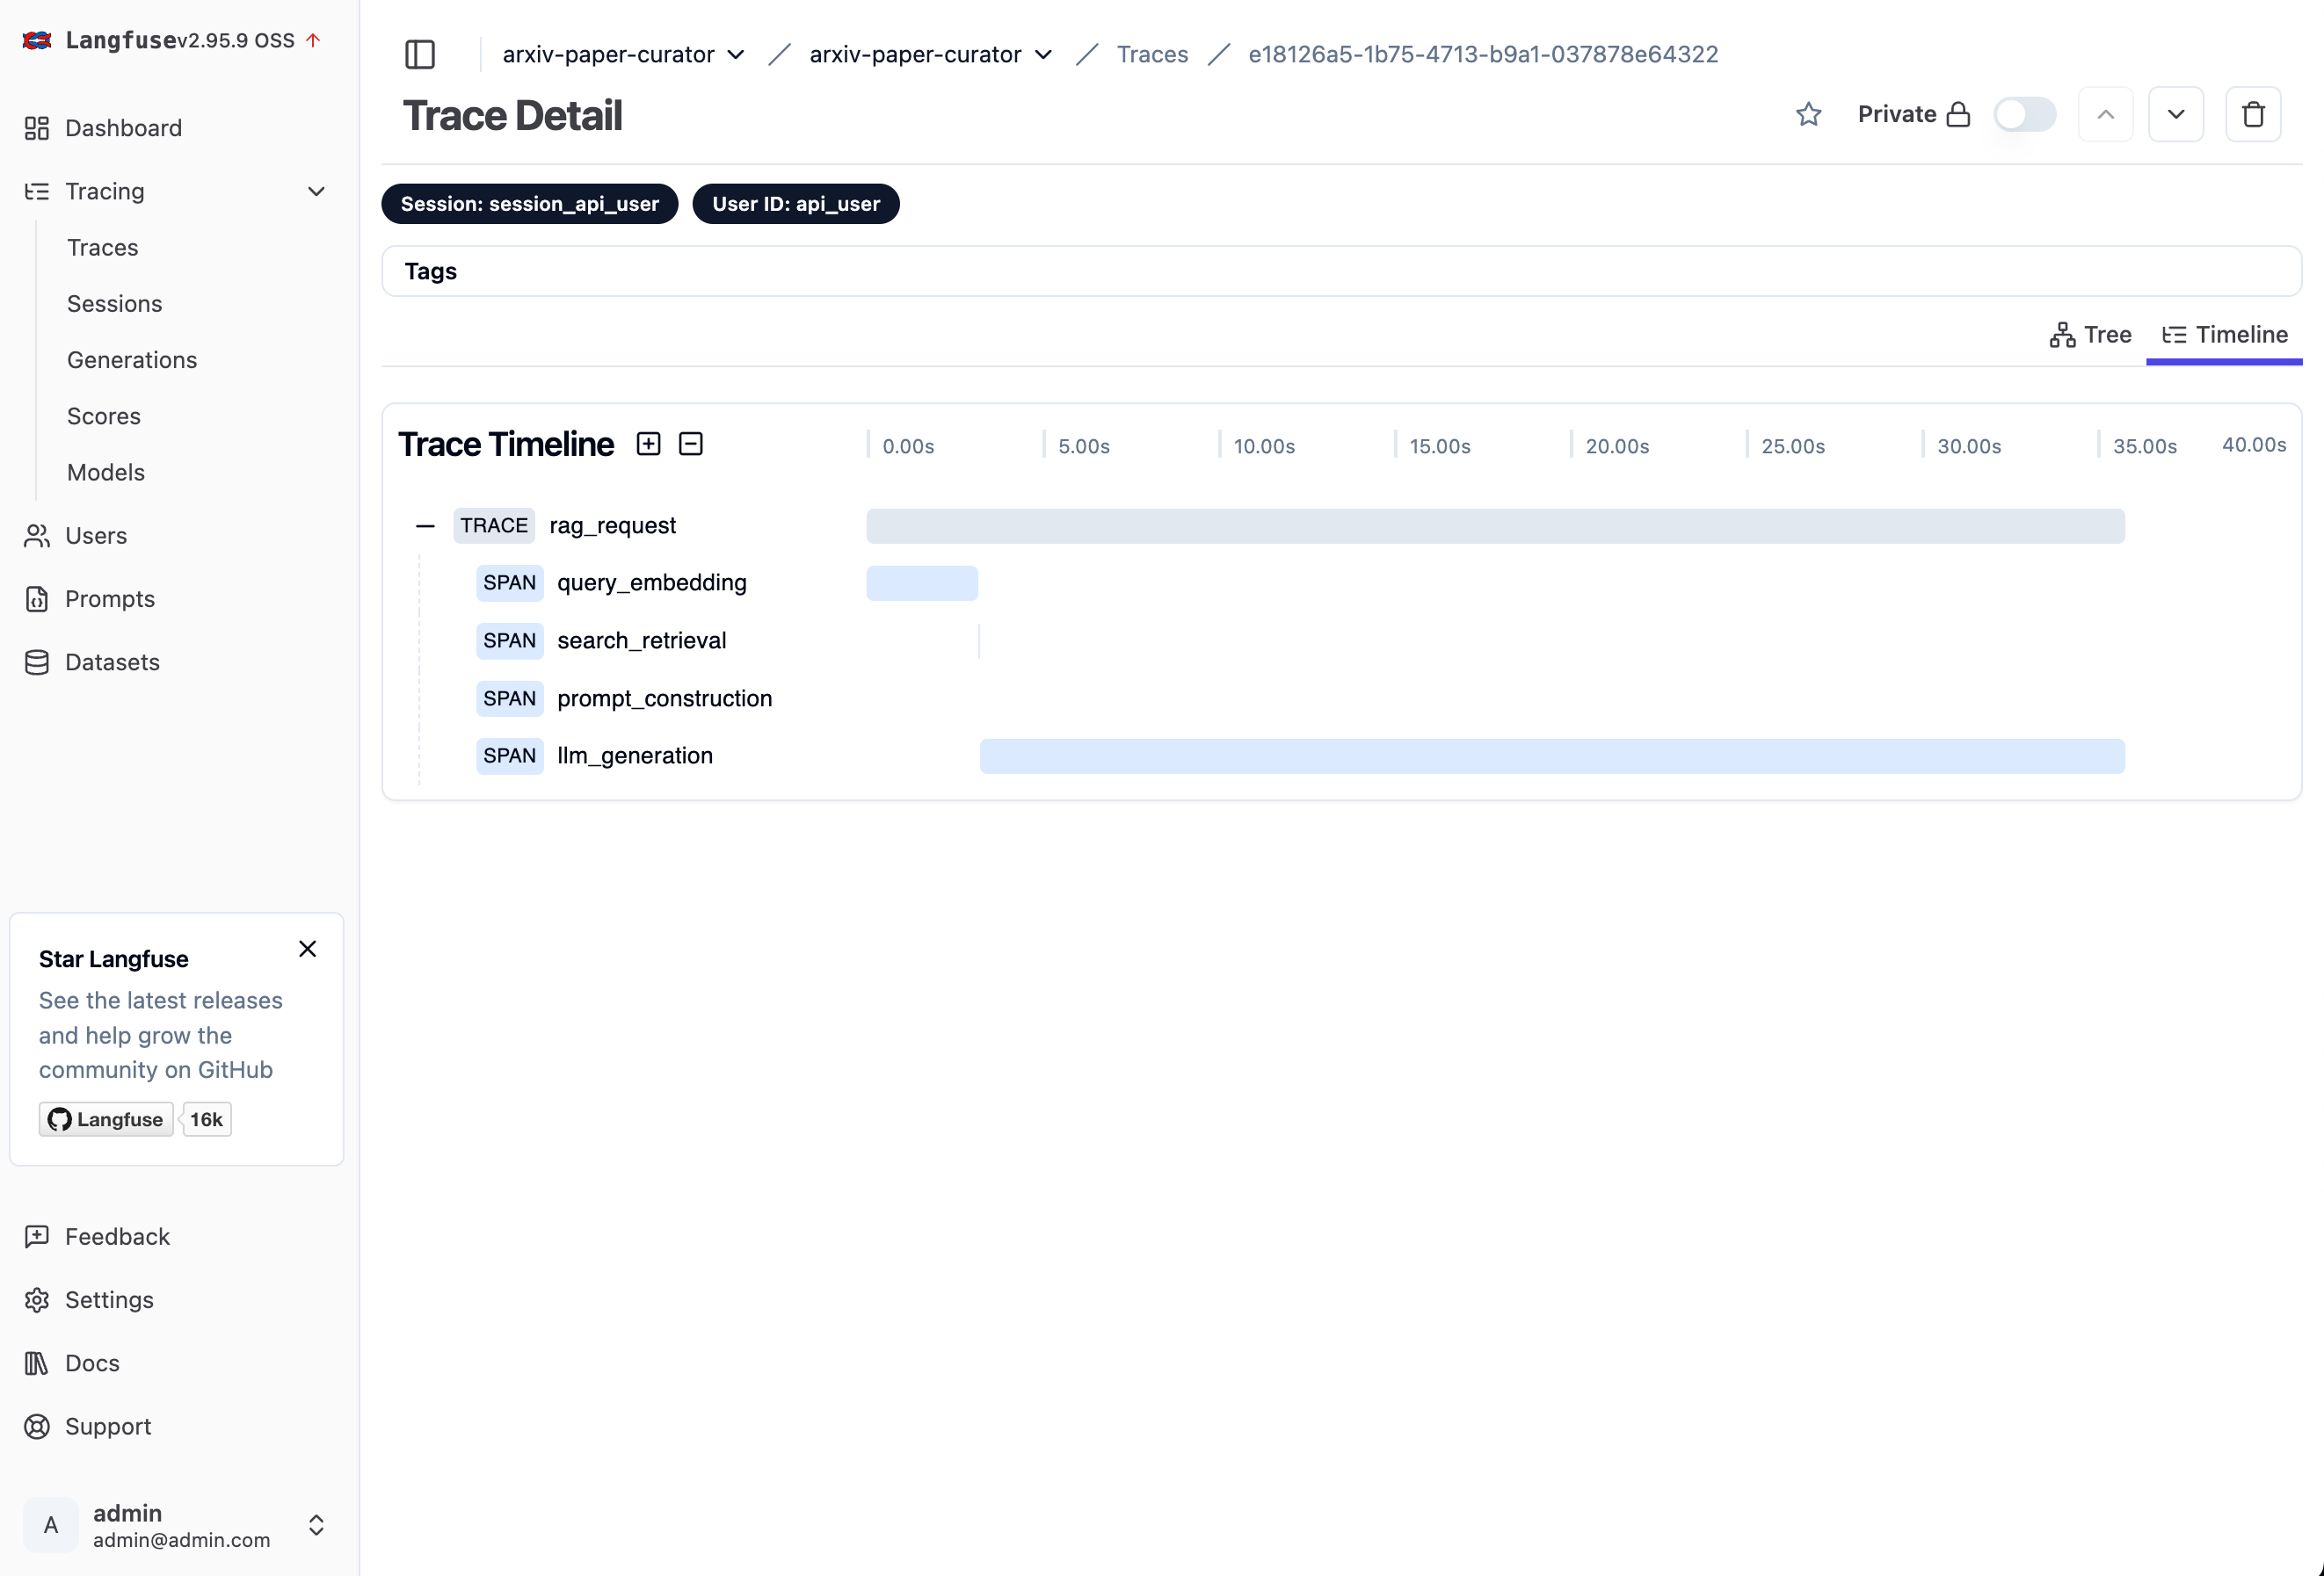Viewport: 2324px width, 1576px height.
Task: Click Session: session_api_user badge
Action: (529, 204)
